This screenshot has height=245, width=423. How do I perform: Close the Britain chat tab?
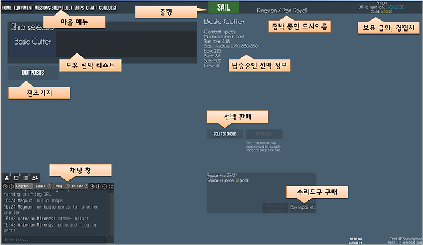tap(86, 186)
